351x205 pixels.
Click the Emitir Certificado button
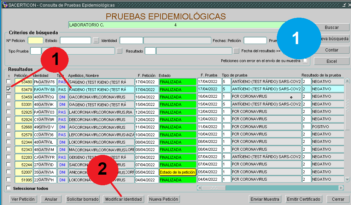[x=304, y=199]
